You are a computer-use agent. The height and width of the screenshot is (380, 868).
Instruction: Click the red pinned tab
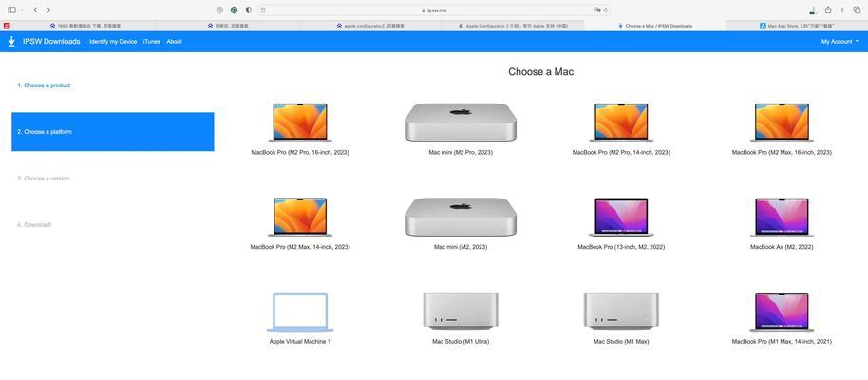pos(7,26)
